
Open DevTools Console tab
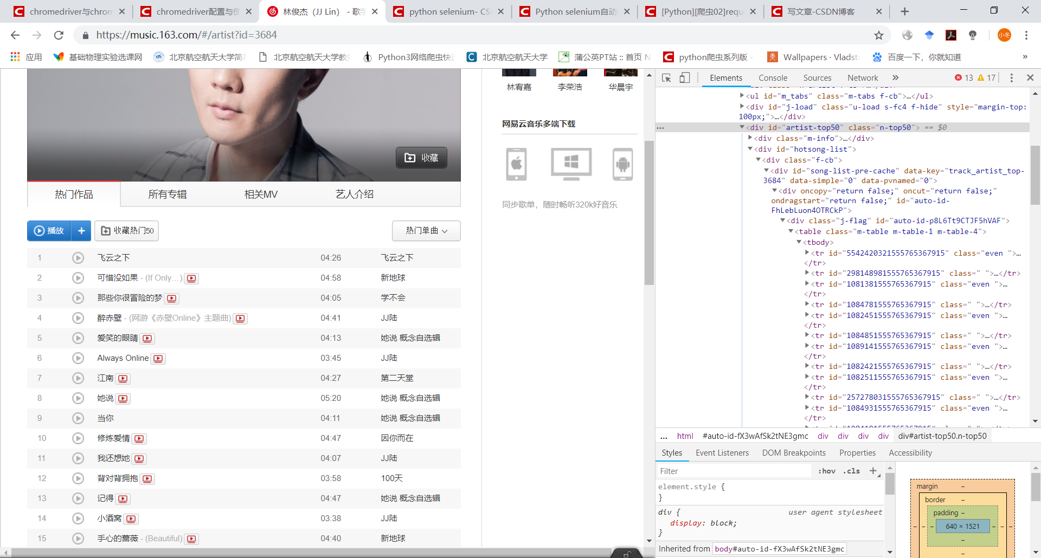773,78
